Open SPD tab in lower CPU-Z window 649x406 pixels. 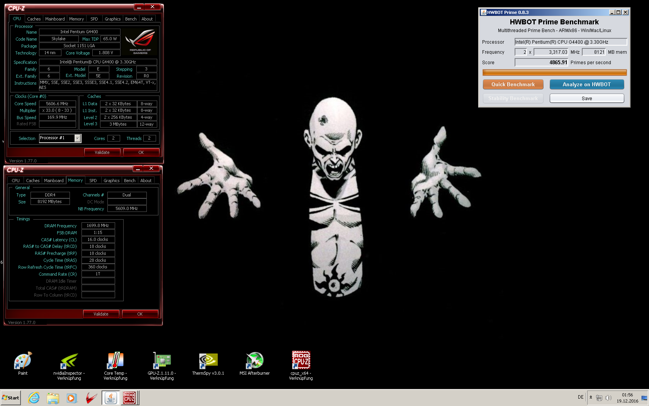[93, 181]
